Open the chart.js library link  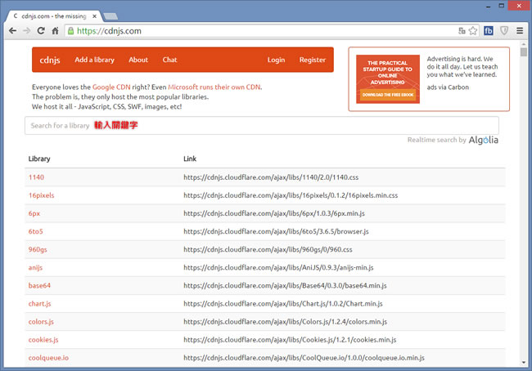point(40,303)
